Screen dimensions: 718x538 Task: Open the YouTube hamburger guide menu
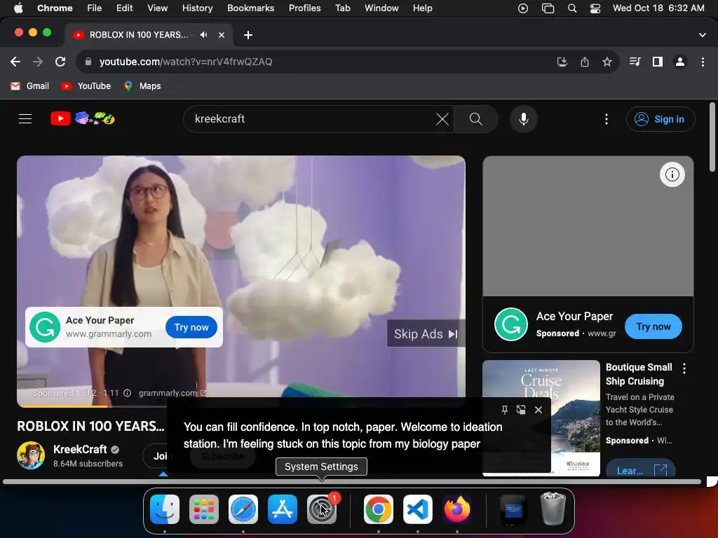tap(25, 119)
